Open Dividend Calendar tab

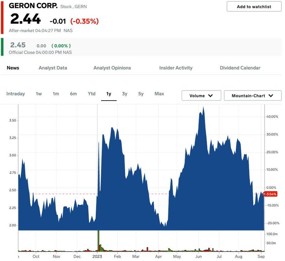click(x=240, y=68)
